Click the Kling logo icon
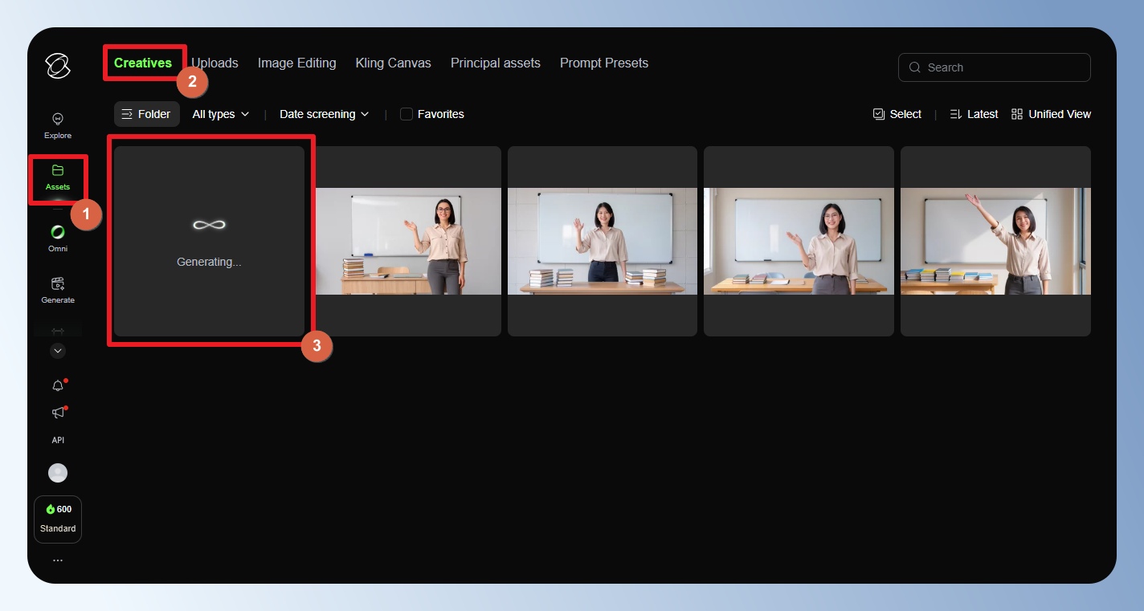The width and height of the screenshot is (1144, 611). coord(58,66)
